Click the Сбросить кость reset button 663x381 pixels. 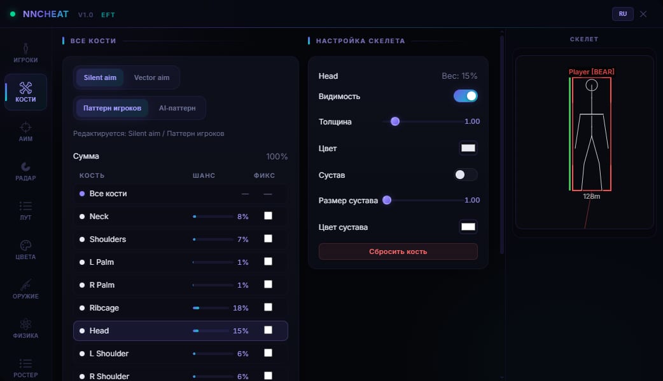pos(398,251)
